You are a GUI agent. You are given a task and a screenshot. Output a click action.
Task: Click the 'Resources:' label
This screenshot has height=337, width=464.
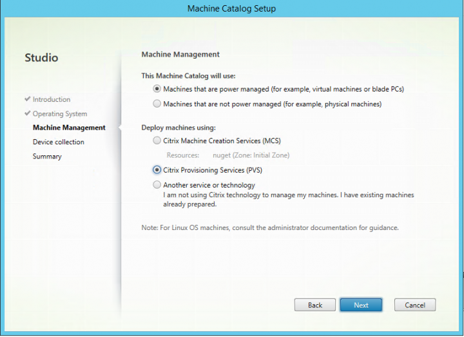[x=183, y=155]
